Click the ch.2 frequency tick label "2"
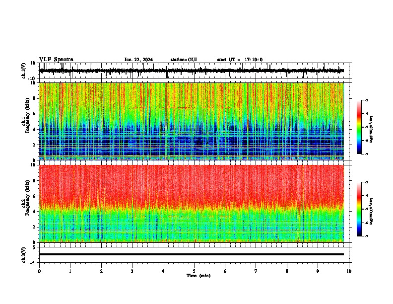This screenshot has width=393, height=304. 35,227
